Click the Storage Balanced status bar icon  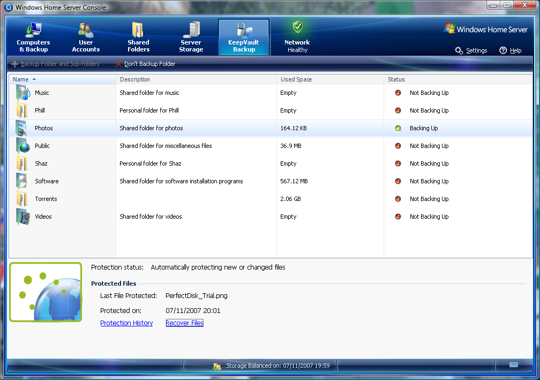coord(216,366)
